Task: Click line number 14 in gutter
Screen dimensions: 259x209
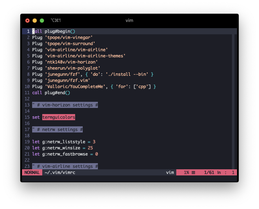Action: 27,111
